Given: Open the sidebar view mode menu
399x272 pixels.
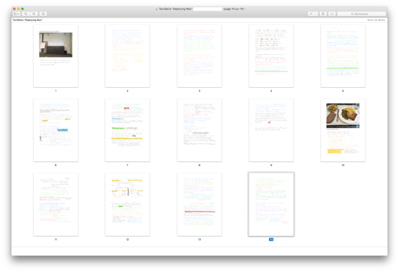Looking at the screenshot, I should point(17,13).
